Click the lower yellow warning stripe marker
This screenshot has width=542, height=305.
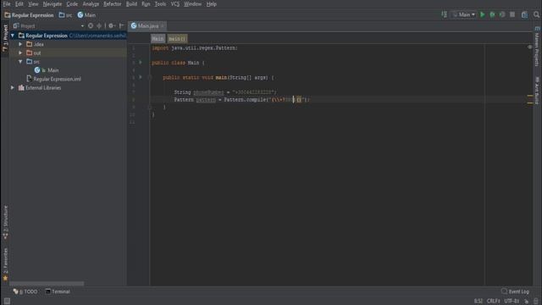530,103
